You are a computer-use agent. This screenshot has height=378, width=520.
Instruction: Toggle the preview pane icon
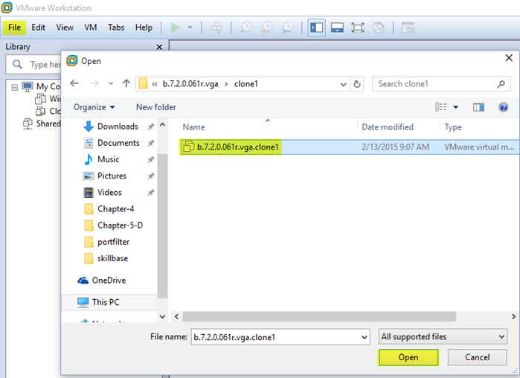coord(478,107)
